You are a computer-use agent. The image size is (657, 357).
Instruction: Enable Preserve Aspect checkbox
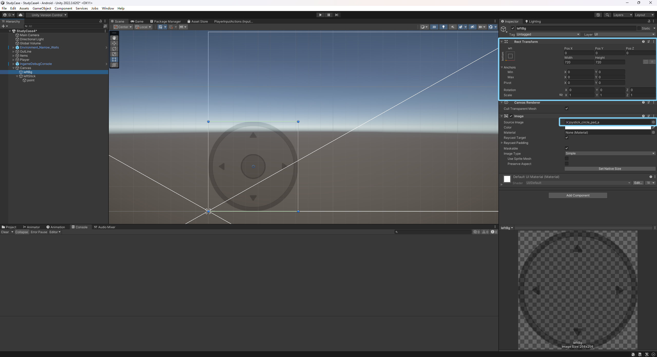[567, 164]
